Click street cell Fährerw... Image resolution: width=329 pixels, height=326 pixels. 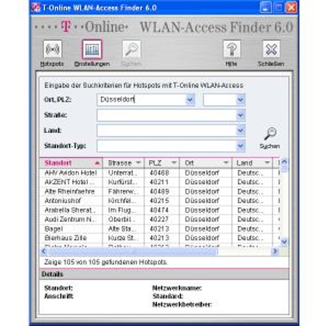pos(123,191)
